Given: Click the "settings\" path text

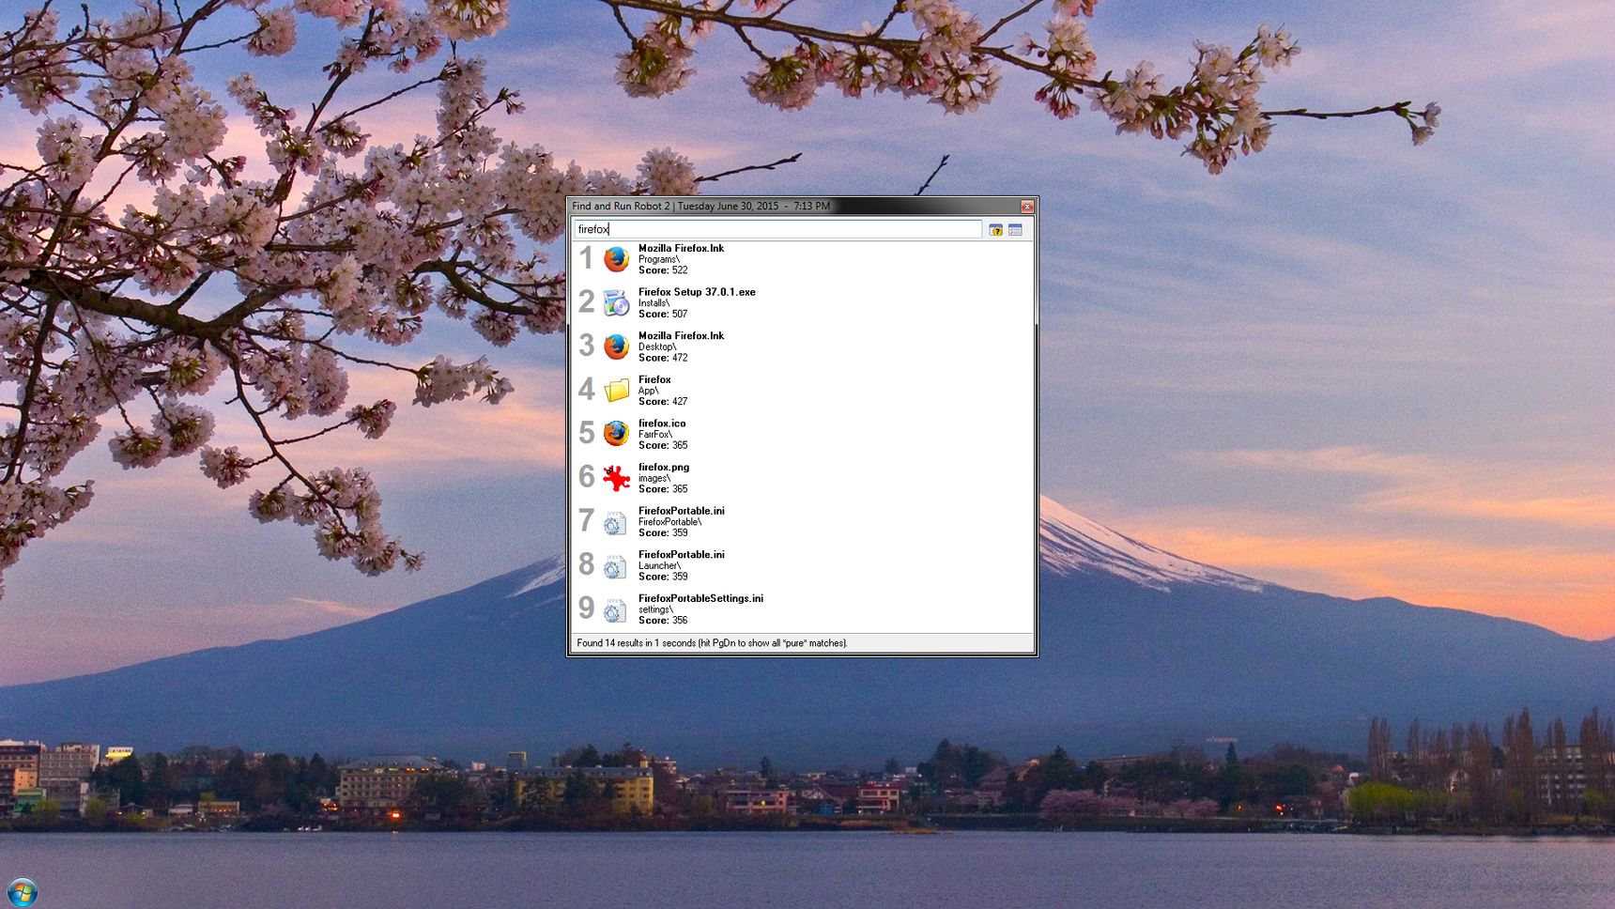Looking at the screenshot, I should pos(655,610).
